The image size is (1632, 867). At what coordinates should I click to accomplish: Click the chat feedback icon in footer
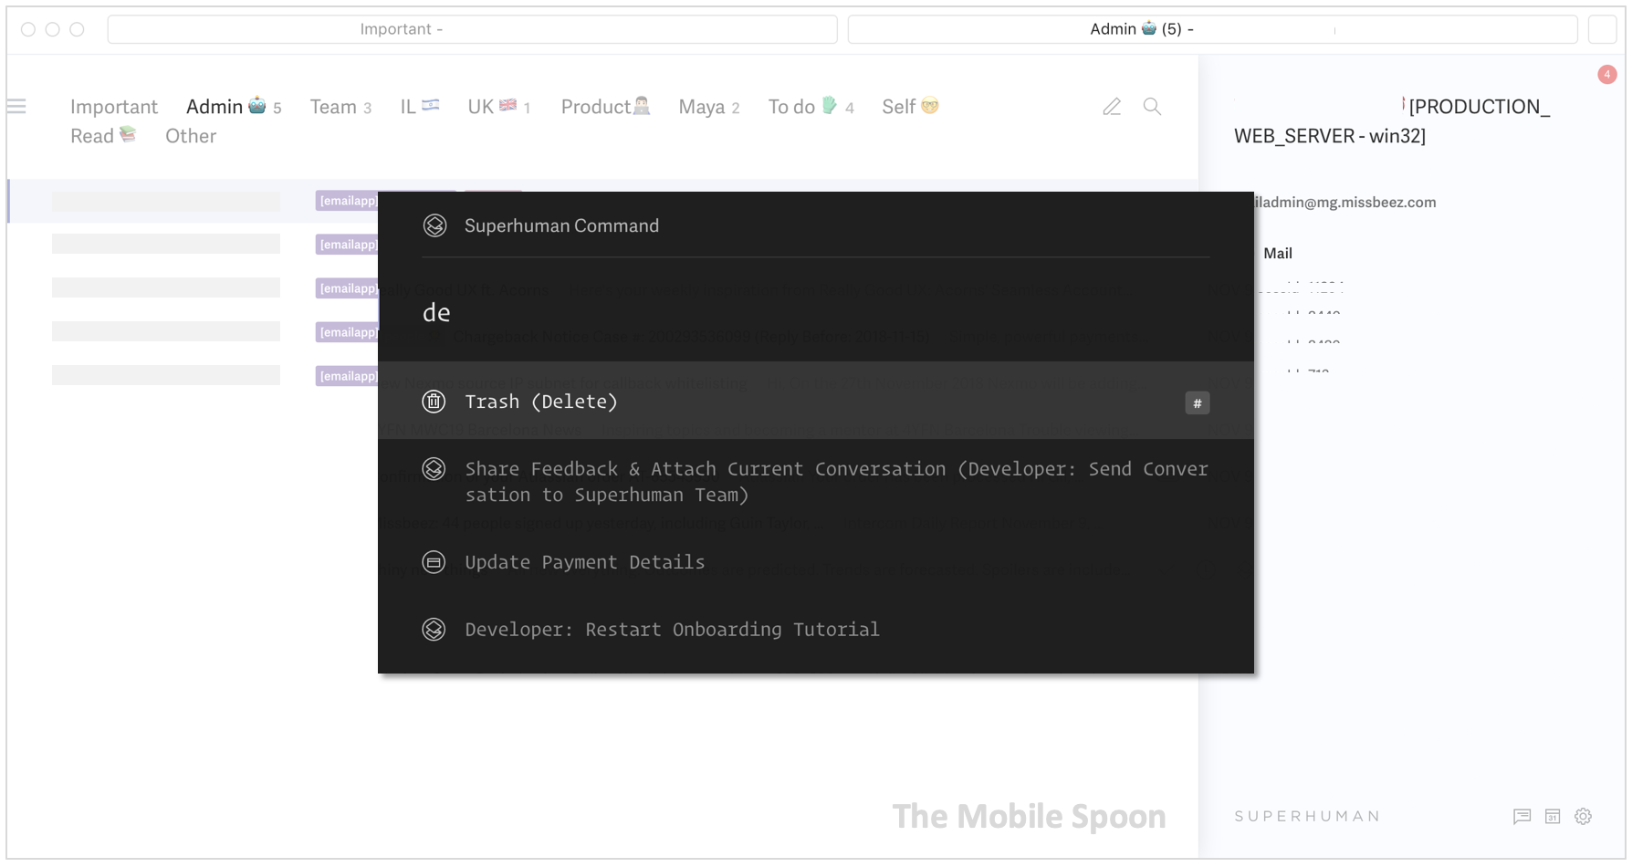point(1522,816)
